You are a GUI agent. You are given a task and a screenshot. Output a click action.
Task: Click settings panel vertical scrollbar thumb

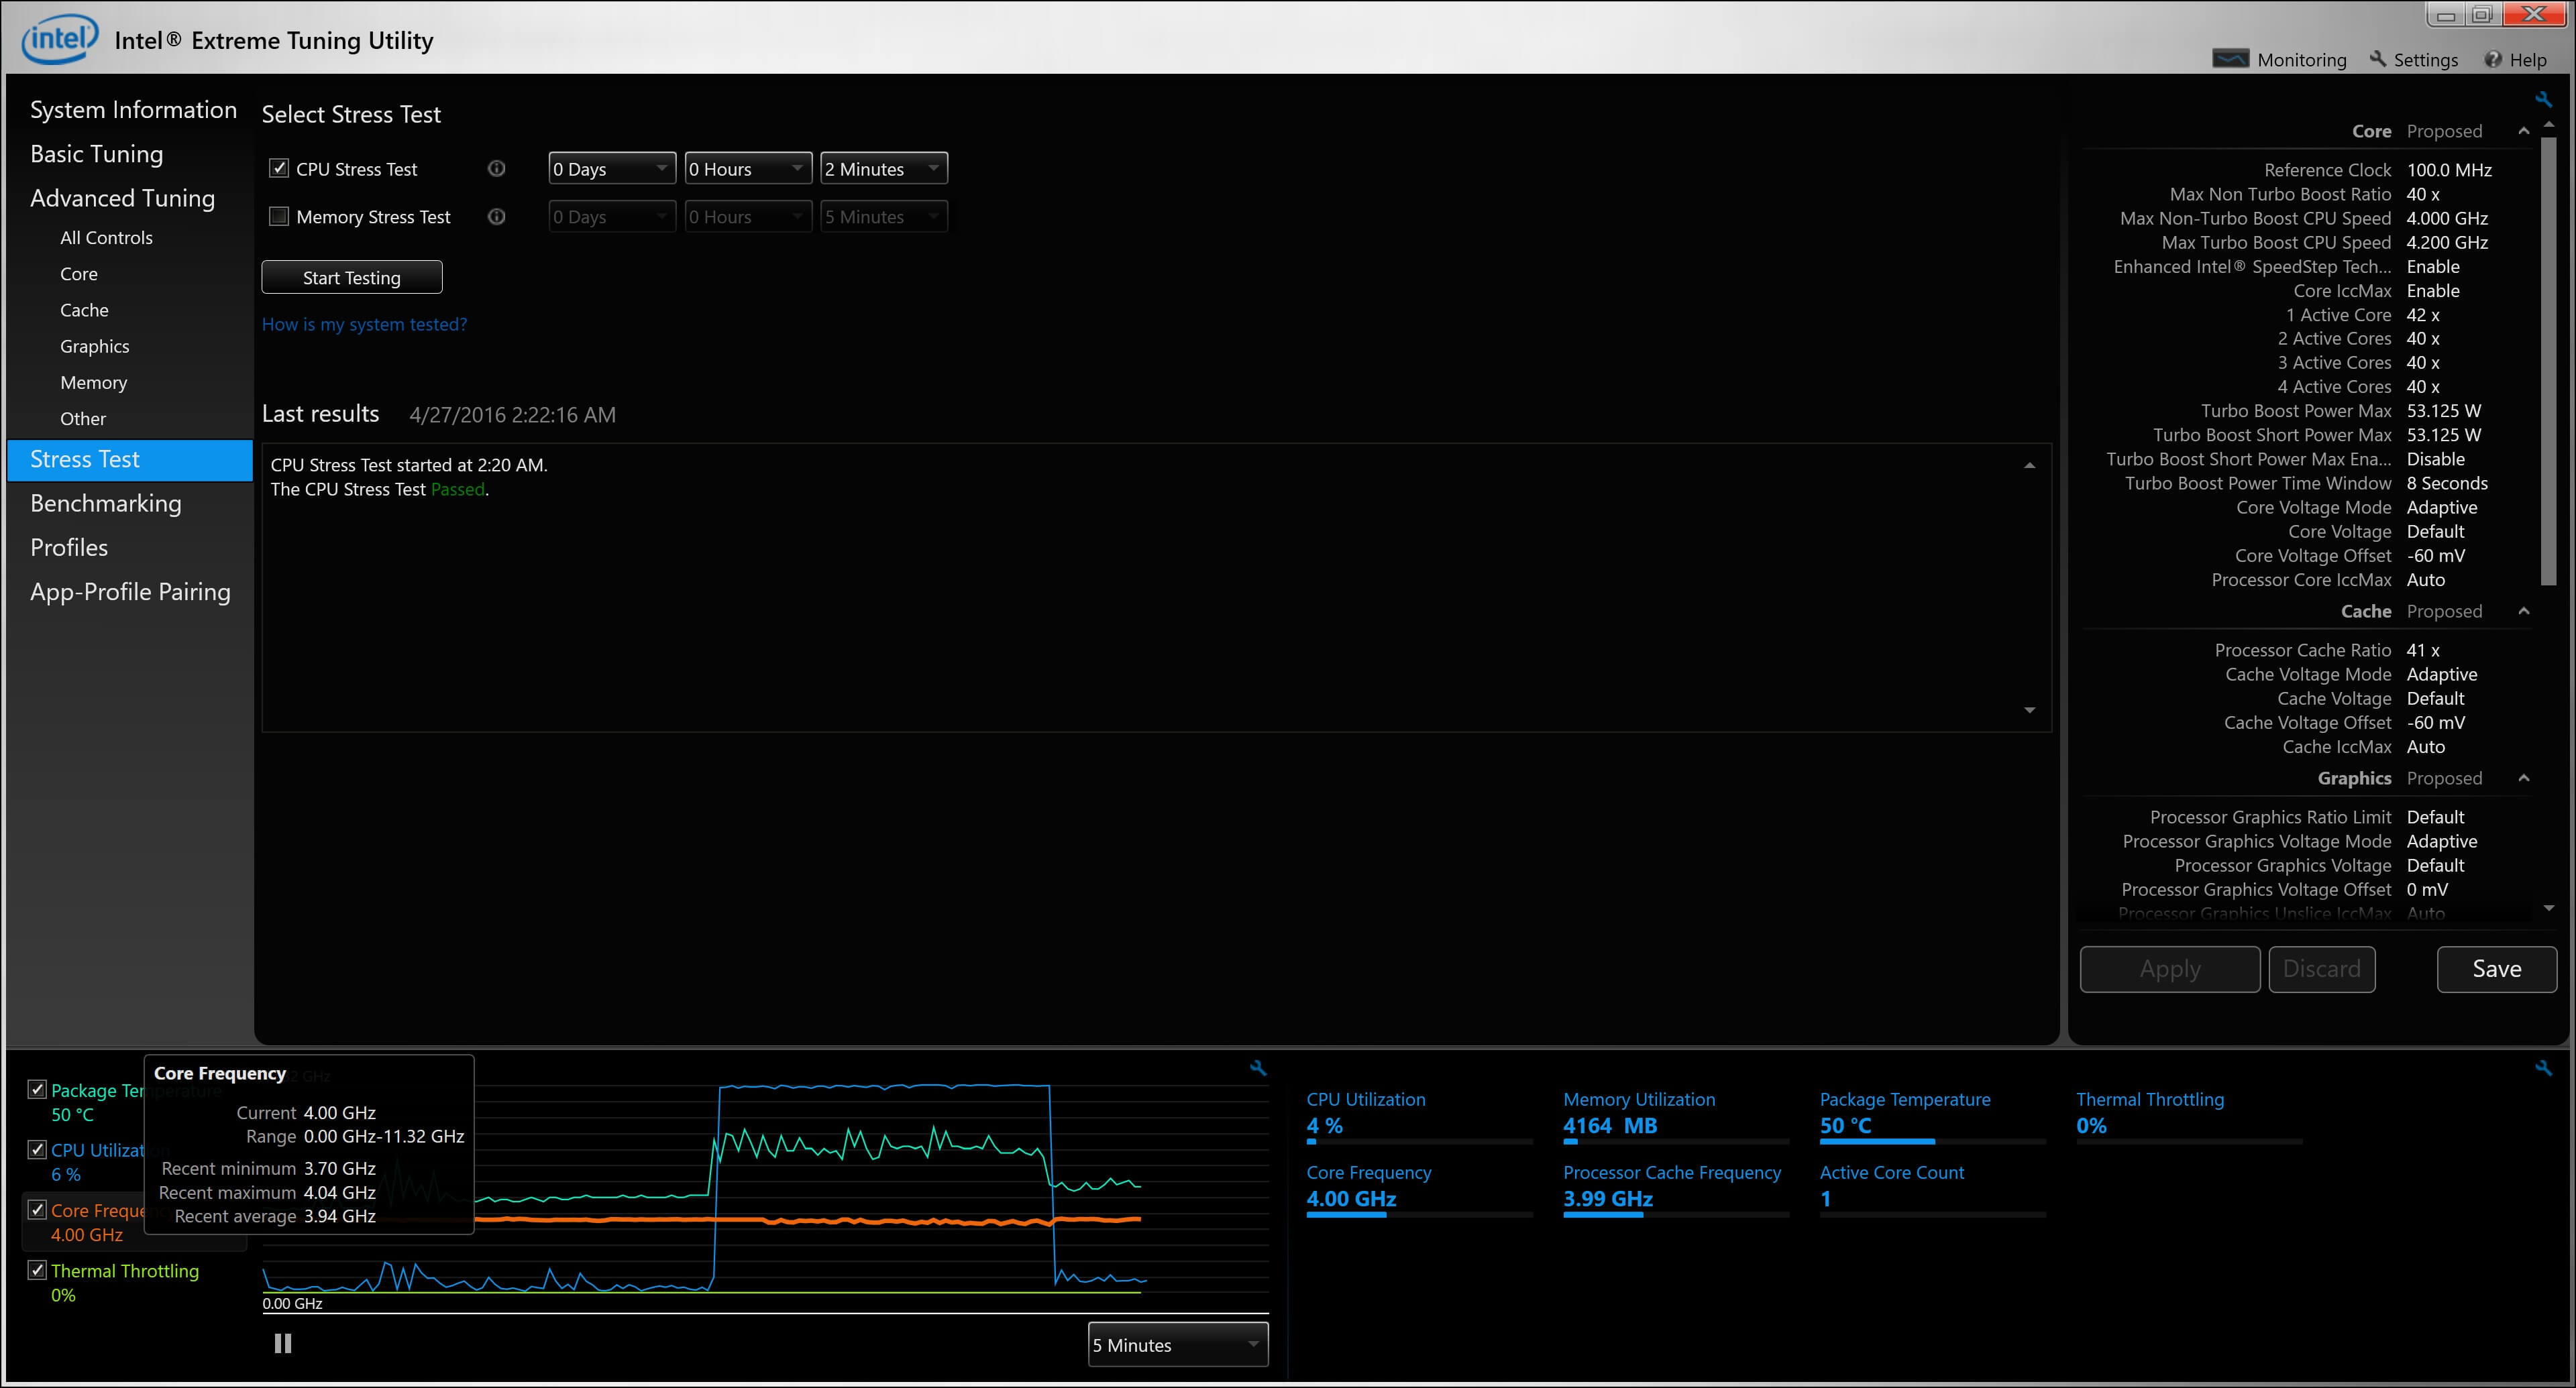2548,360
